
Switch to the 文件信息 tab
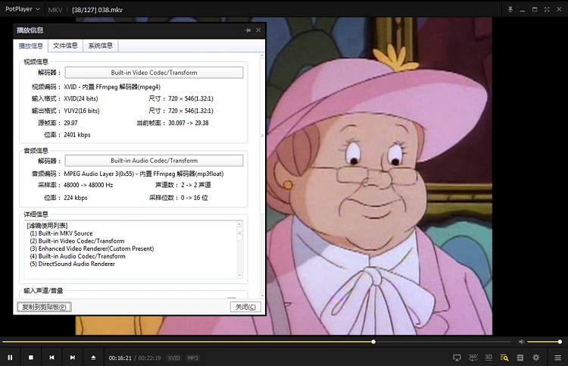coord(65,45)
